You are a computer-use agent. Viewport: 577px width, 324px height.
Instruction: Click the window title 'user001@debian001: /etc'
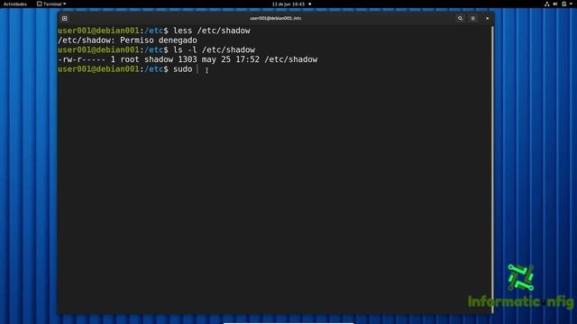click(x=276, y=18)
